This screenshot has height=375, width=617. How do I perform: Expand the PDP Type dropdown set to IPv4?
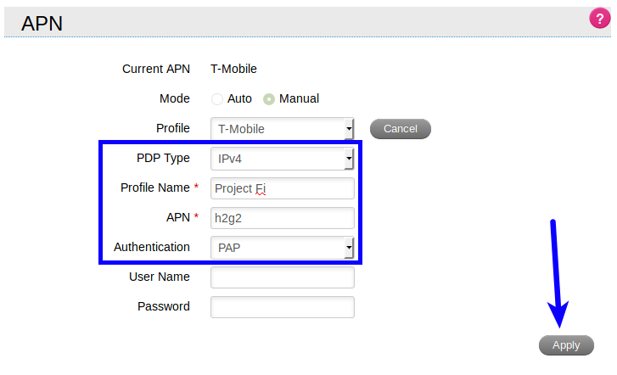coord(282,159)
